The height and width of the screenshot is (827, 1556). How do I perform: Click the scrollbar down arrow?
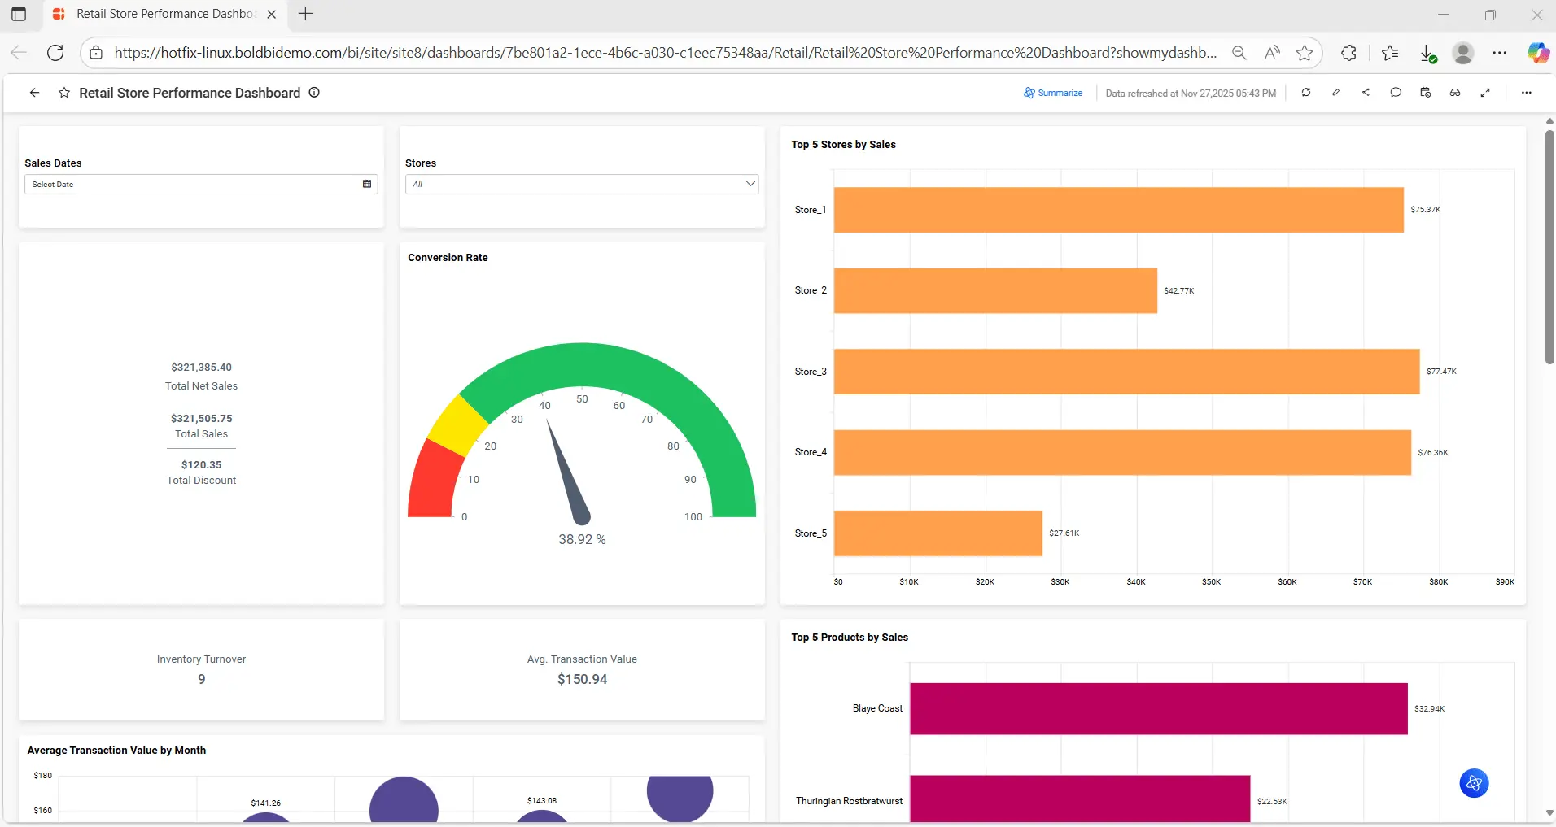coord(1549,813)
